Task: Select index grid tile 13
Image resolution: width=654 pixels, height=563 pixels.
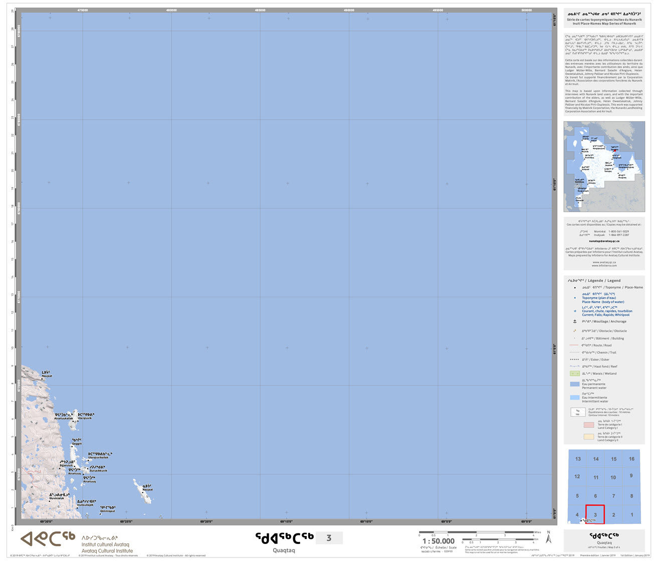Action: 578,459
